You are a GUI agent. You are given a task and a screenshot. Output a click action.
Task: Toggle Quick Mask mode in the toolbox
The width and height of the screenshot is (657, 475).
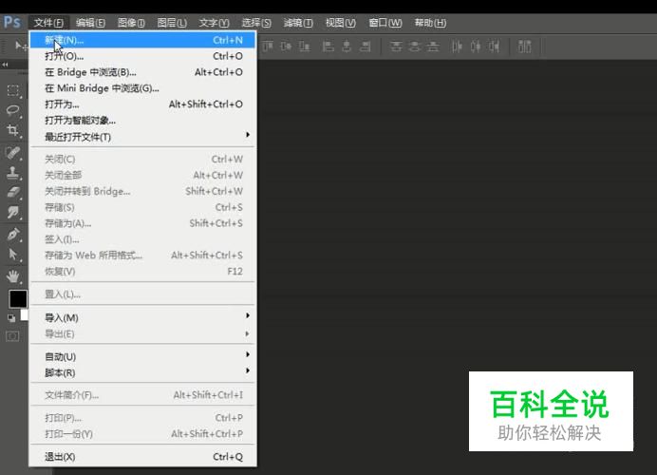[x=13, y=335]
